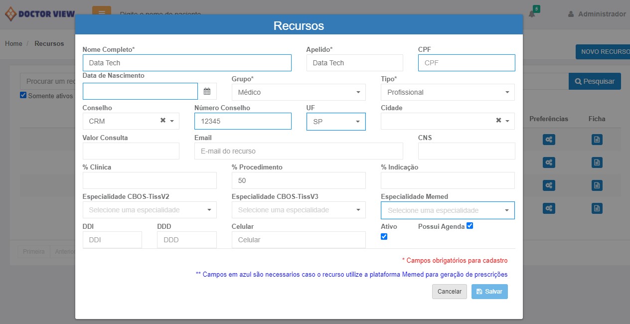
Task: Uncheck the Ativo checkbox
Action: 384,237
